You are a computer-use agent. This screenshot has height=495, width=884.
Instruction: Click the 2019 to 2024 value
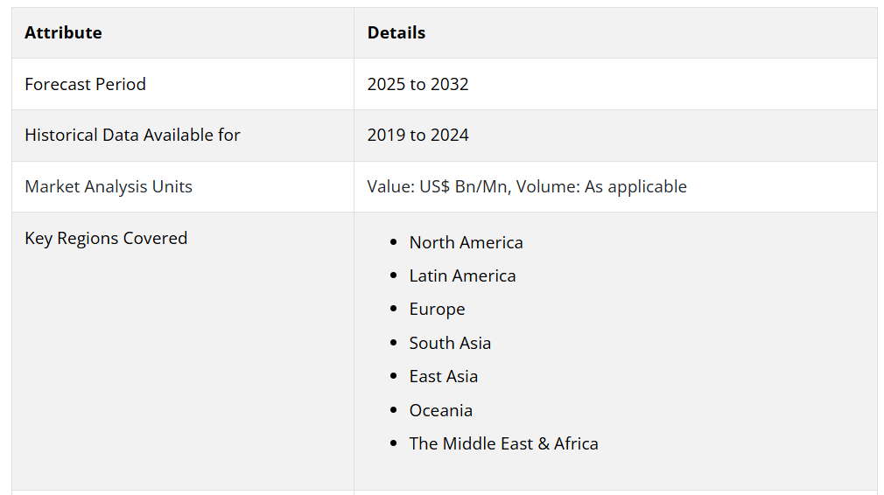point(417,136)
